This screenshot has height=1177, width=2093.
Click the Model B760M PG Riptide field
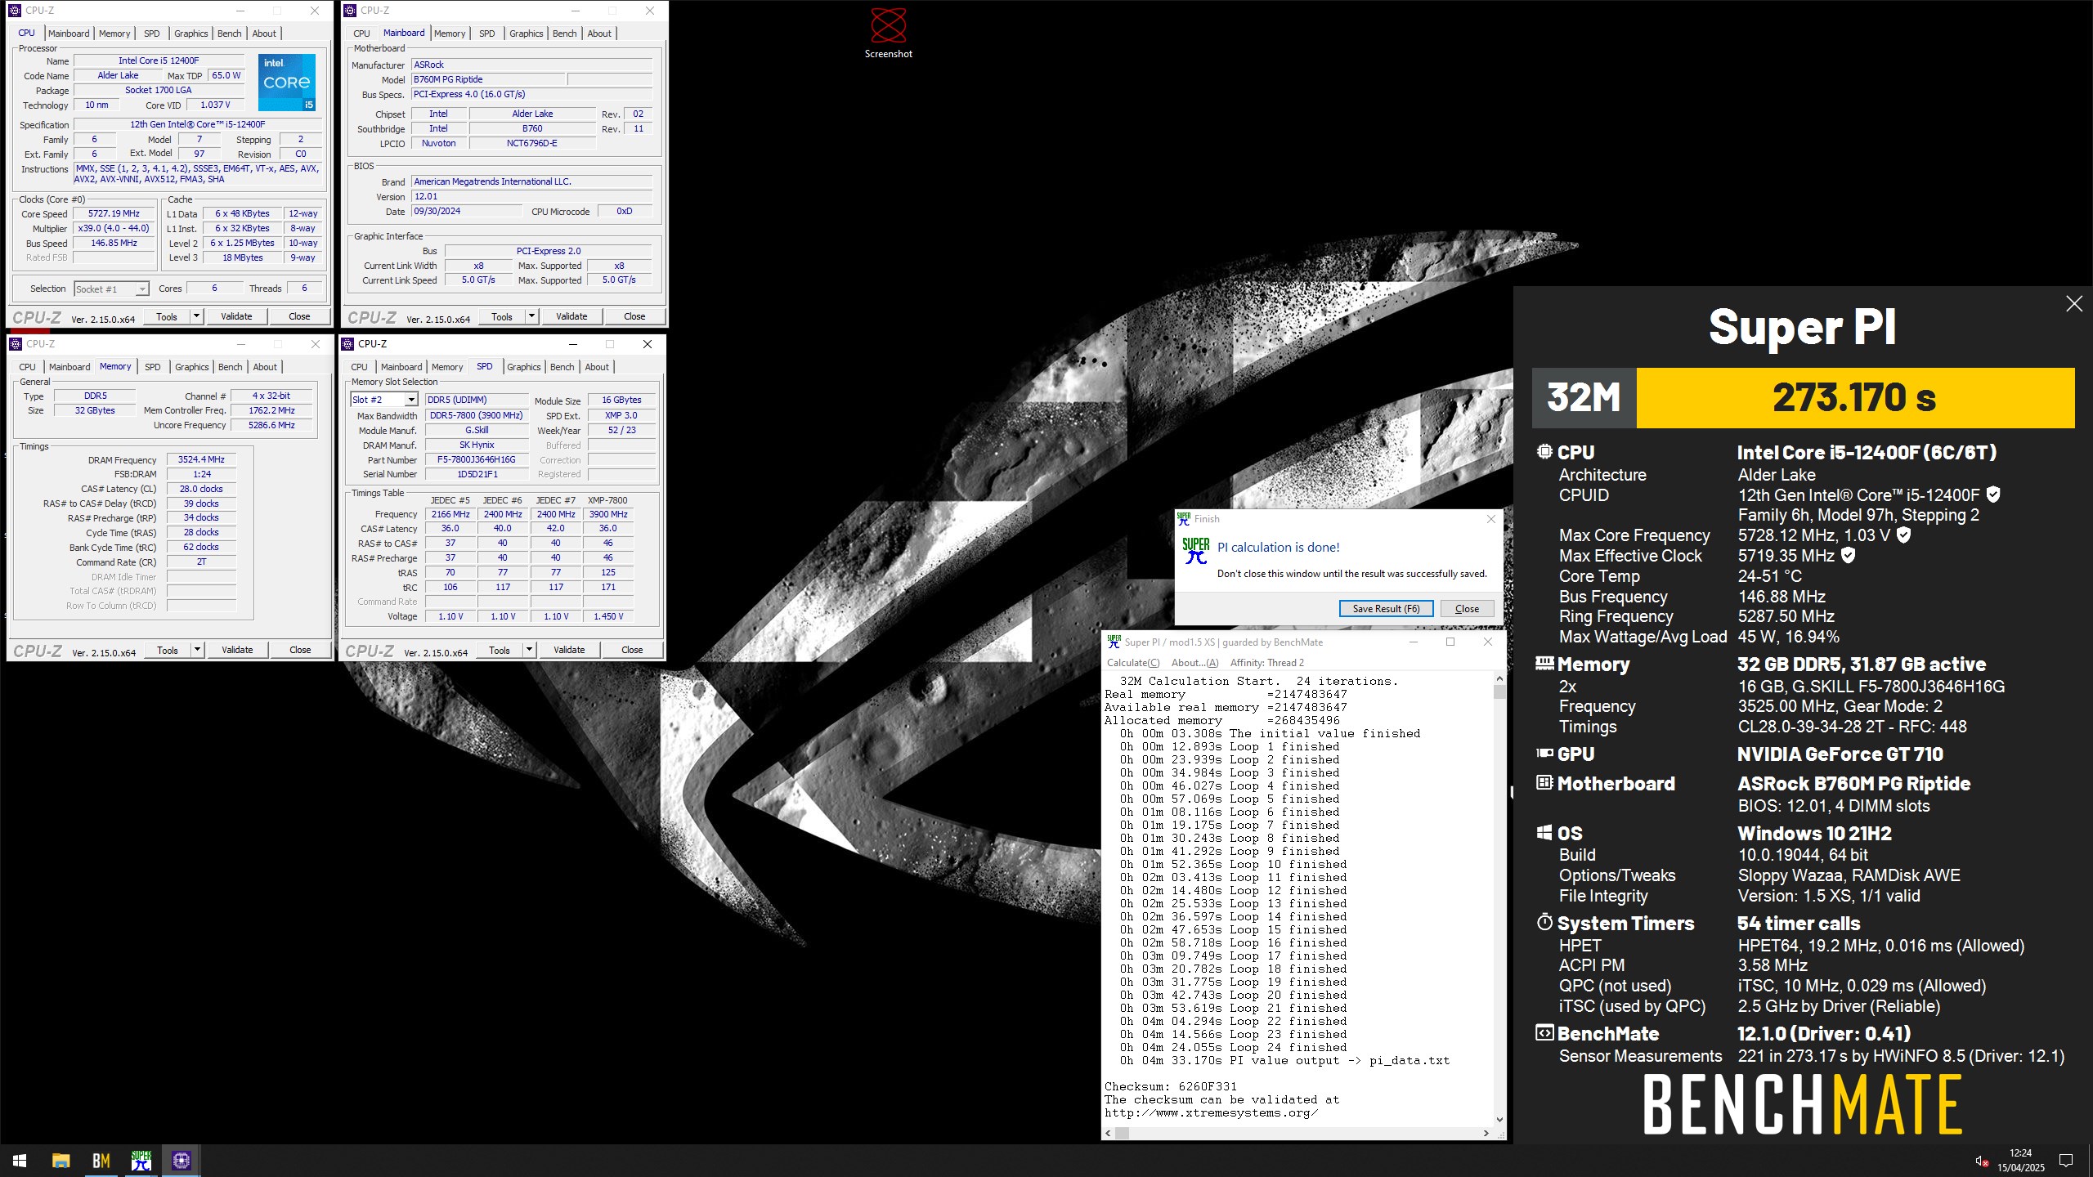(x=487, y=80)
